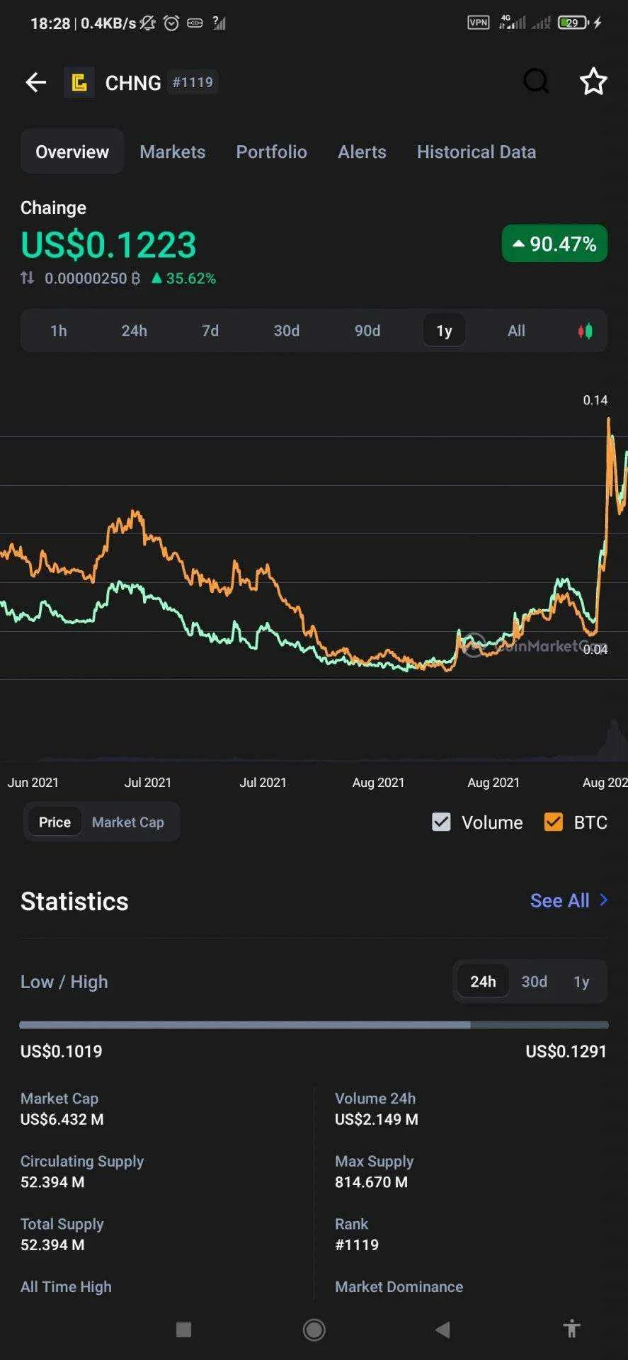628x1360 pixels.
Task: Set chart timeframe to 30d
Action: 287,331
